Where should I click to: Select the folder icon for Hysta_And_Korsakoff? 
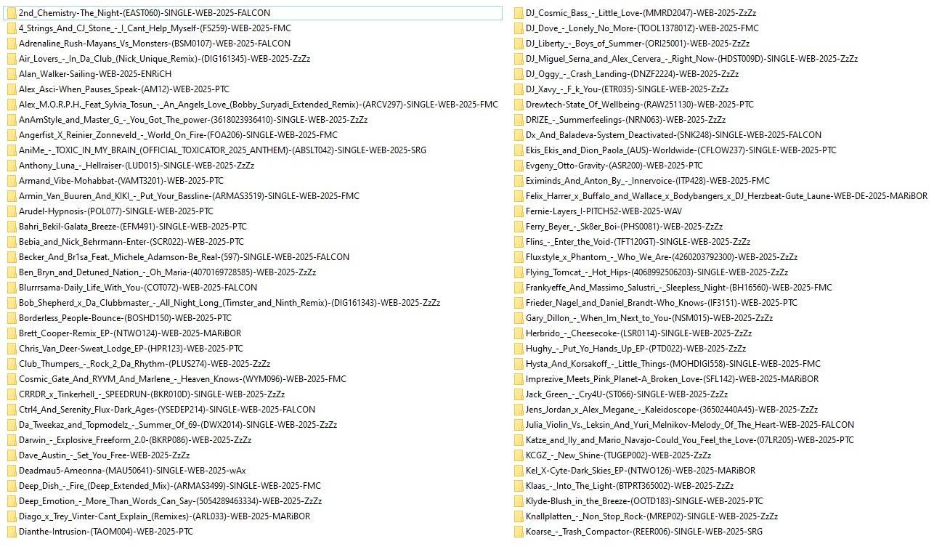click(x=519, y=364)
